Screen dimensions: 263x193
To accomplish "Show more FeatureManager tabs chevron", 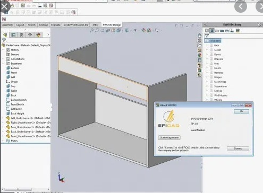I will coord(48,34).
